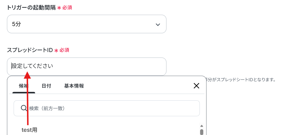Click the 5分 value in the interval selector
This screenshot has width=290, height=135.
pyautogui.click(x=17, y=24)
